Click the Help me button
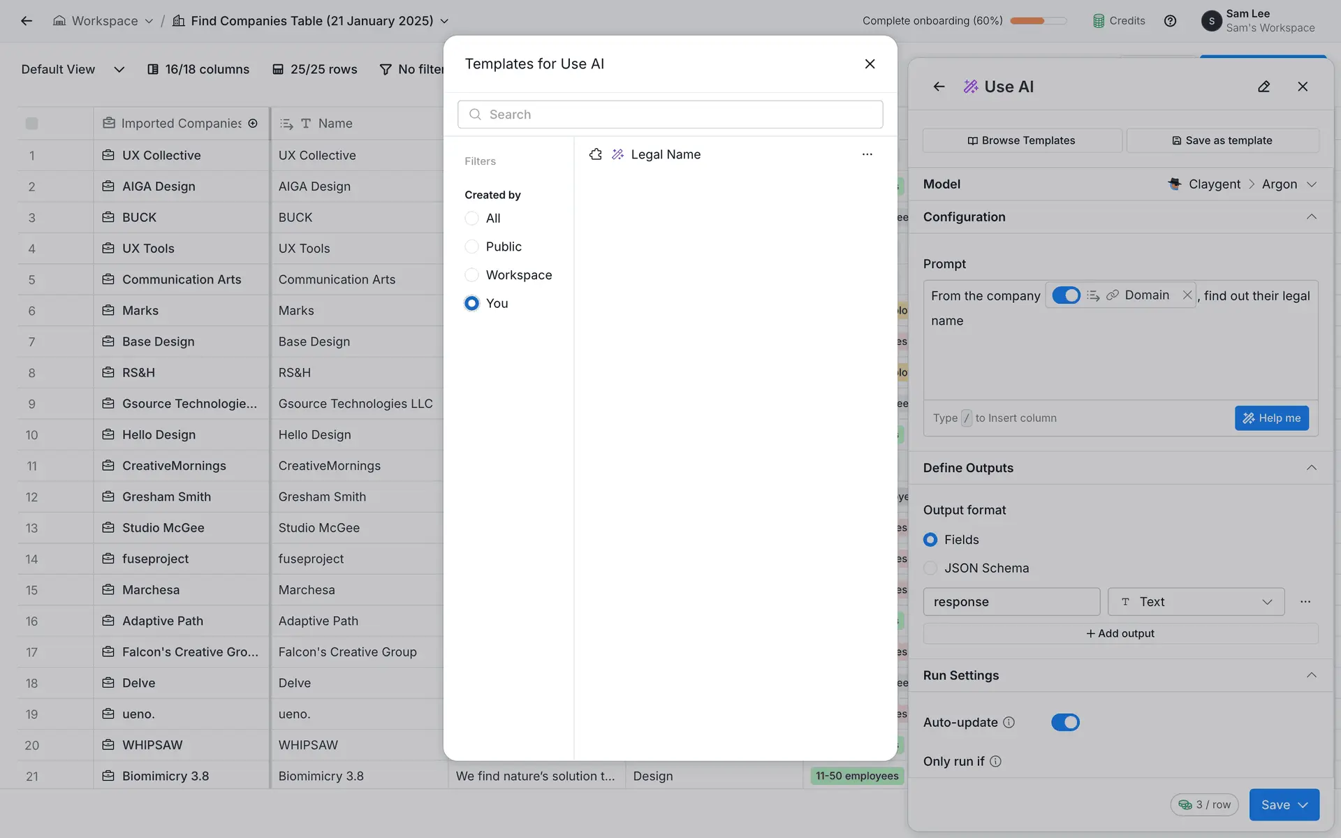 coord(1271,418)
